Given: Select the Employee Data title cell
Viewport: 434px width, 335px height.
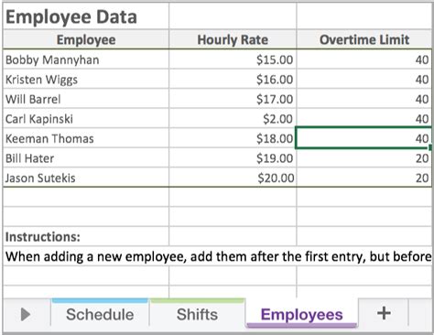Looking at the screenshot, I should coord(86,16).
